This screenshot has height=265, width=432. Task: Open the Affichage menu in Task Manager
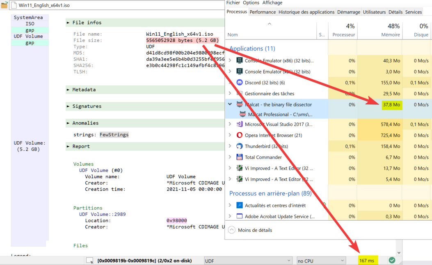(x=272, y=3)
